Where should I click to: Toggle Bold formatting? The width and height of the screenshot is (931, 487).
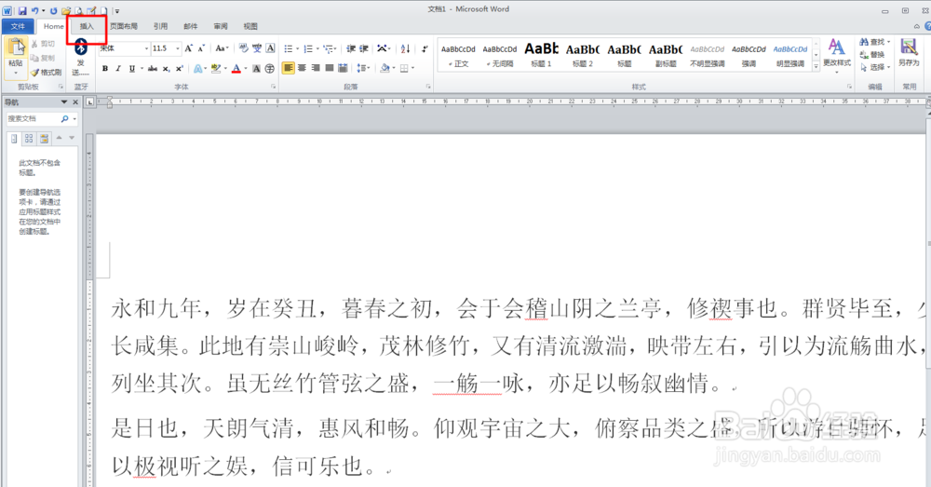(105, 68)
